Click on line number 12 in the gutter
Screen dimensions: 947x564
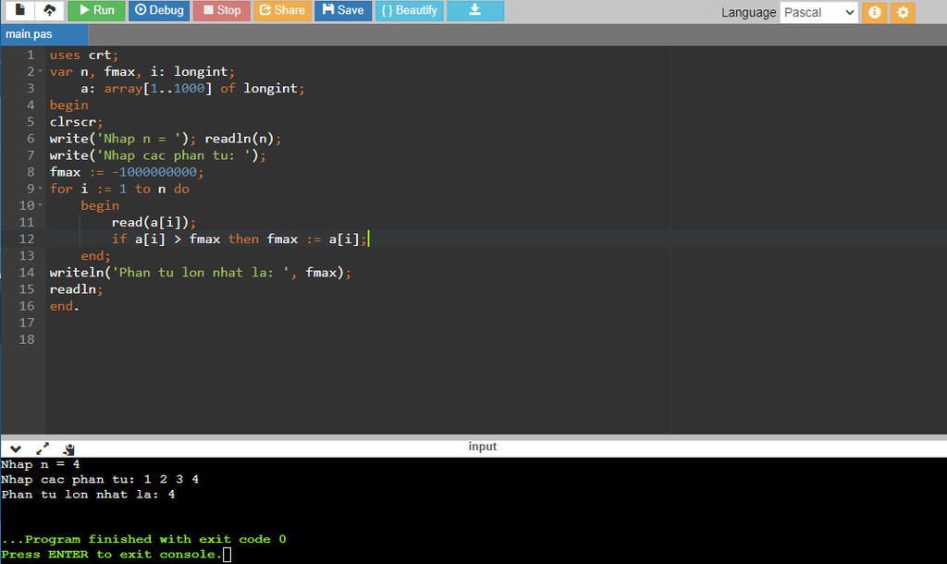27,239
